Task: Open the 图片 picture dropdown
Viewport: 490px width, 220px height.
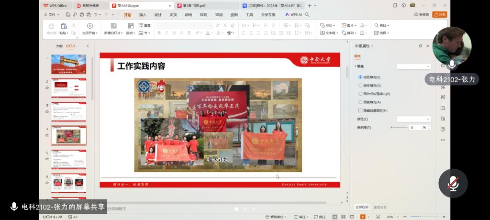Action: pyautogui.click(x=349, y=26)
